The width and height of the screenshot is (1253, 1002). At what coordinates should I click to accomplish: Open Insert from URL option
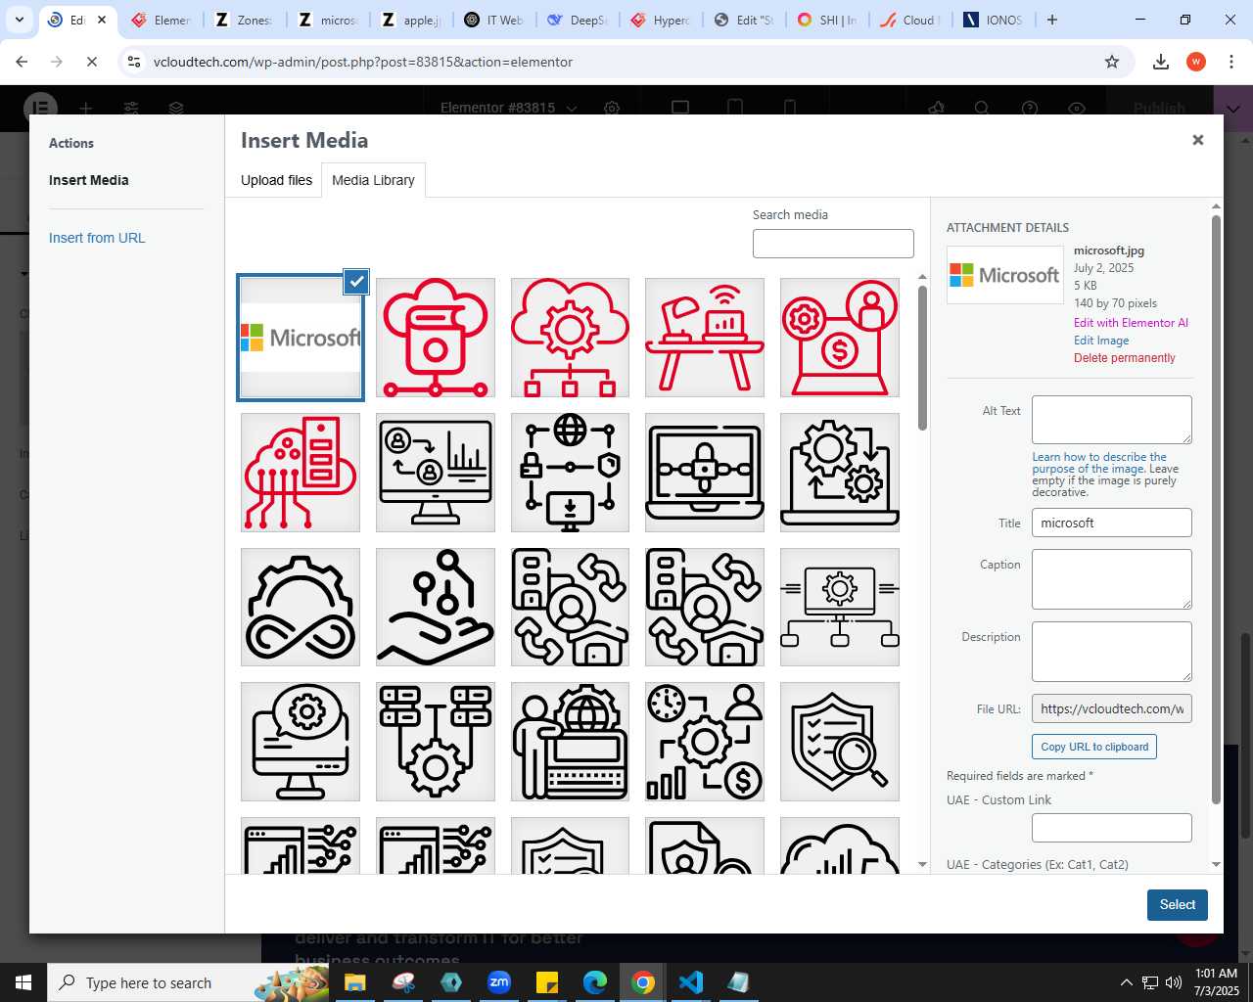coord(97,238)
